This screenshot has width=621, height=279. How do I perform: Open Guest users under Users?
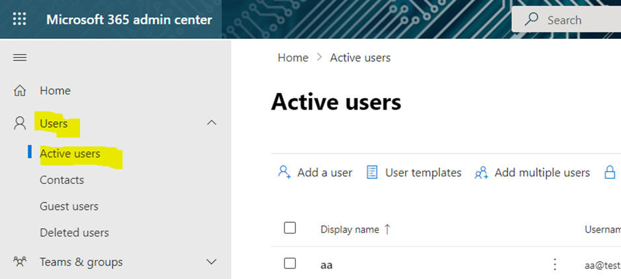[69, 206]
